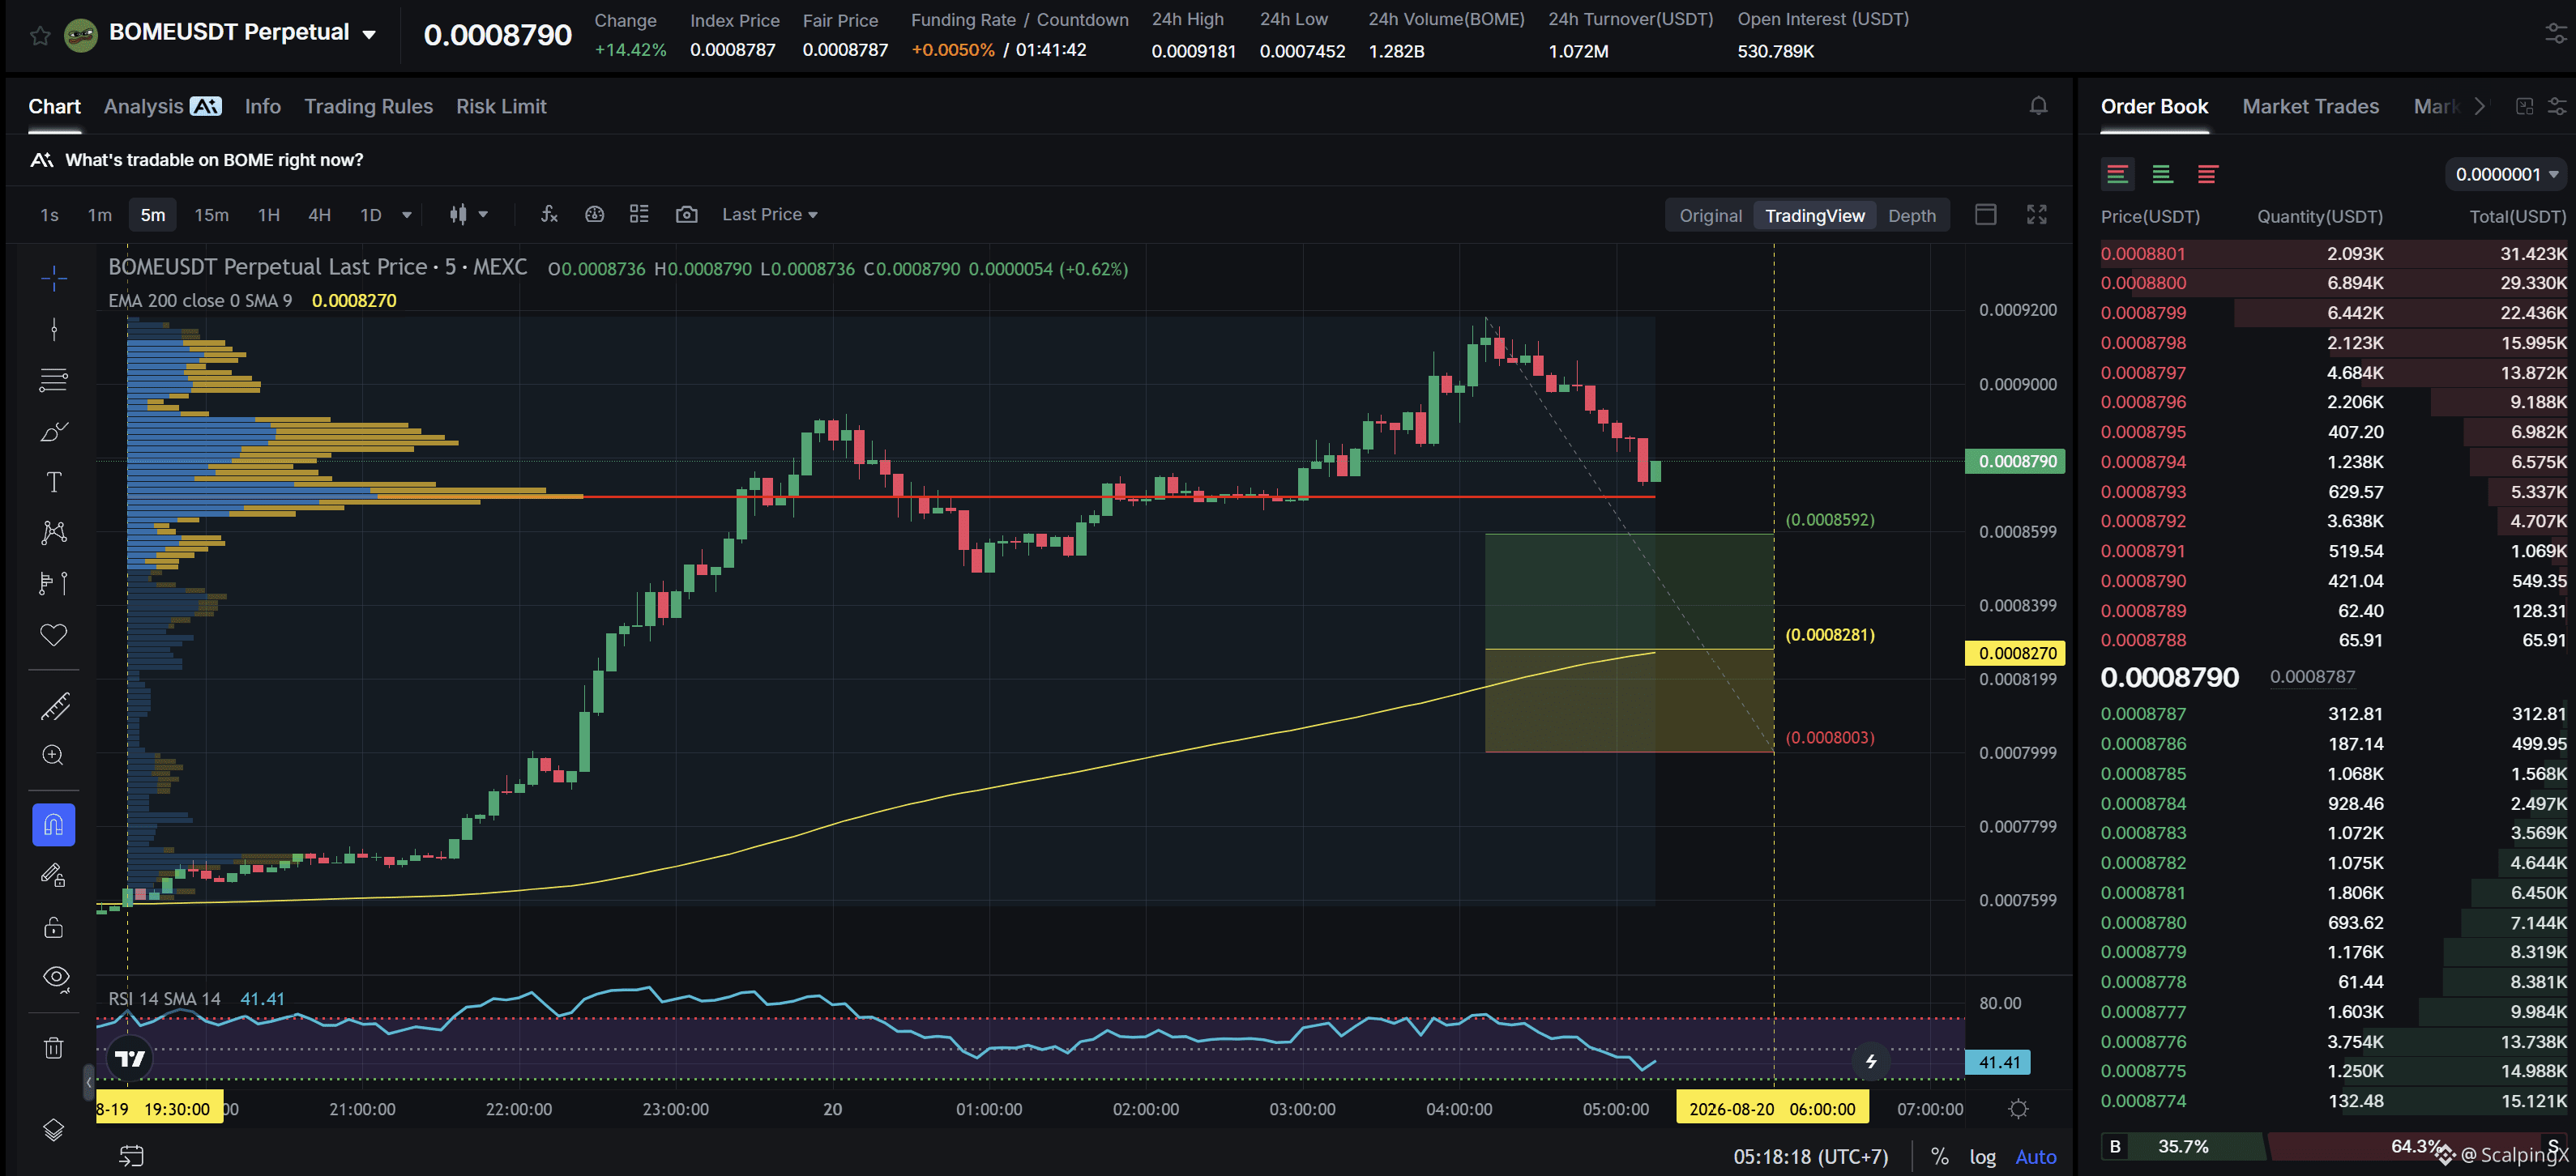The height and width of the screenshot is (1176, 2576).
Task: Open the Order Book tab
Action: click(x=2153, y=106)
